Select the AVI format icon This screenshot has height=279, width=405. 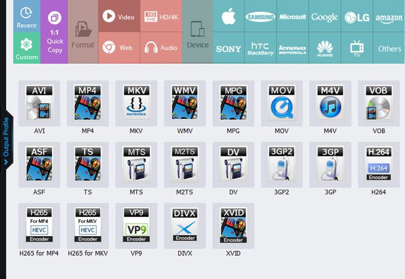point(39,103)
